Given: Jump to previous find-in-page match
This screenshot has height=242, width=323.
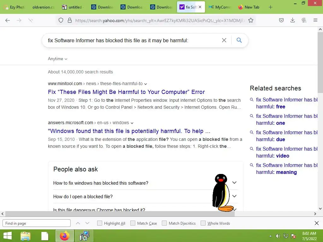Looking at the screenshot, I should (78, 223).
